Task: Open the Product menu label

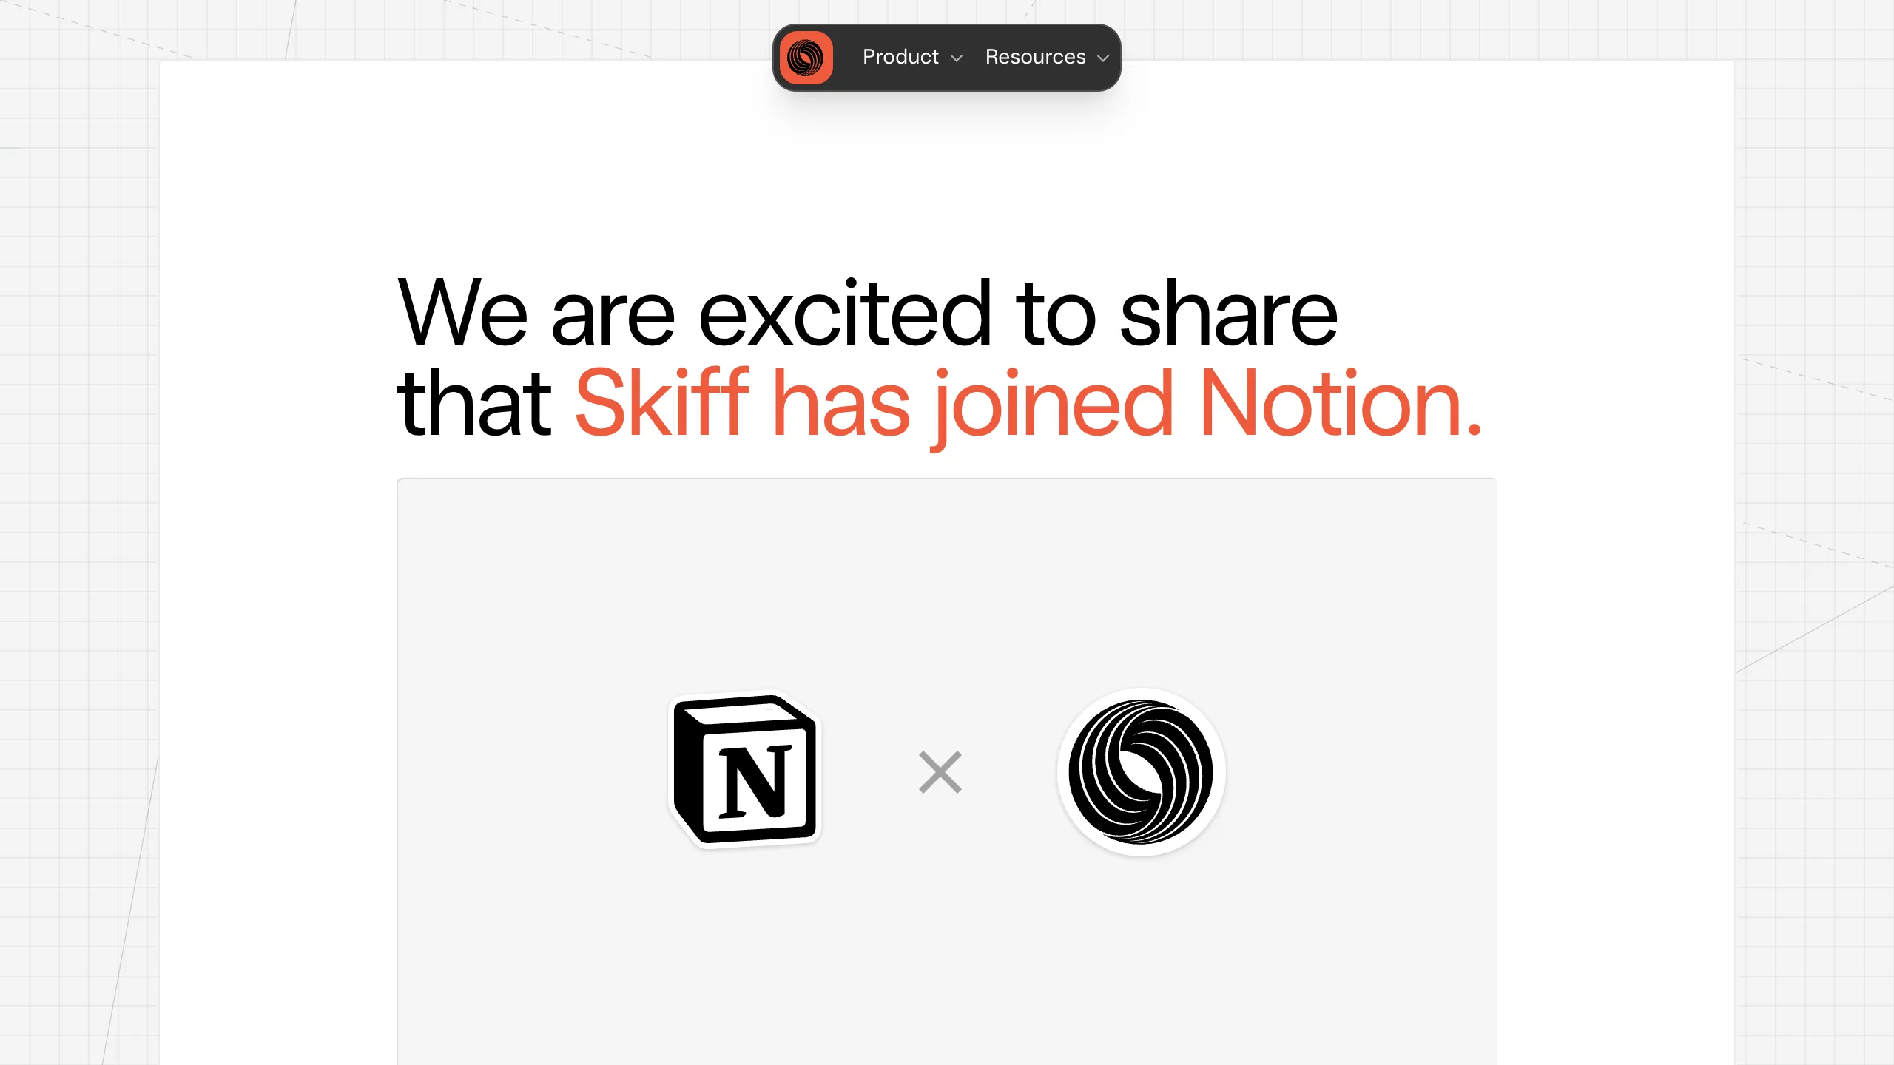Action: click(x=900, y=57)
